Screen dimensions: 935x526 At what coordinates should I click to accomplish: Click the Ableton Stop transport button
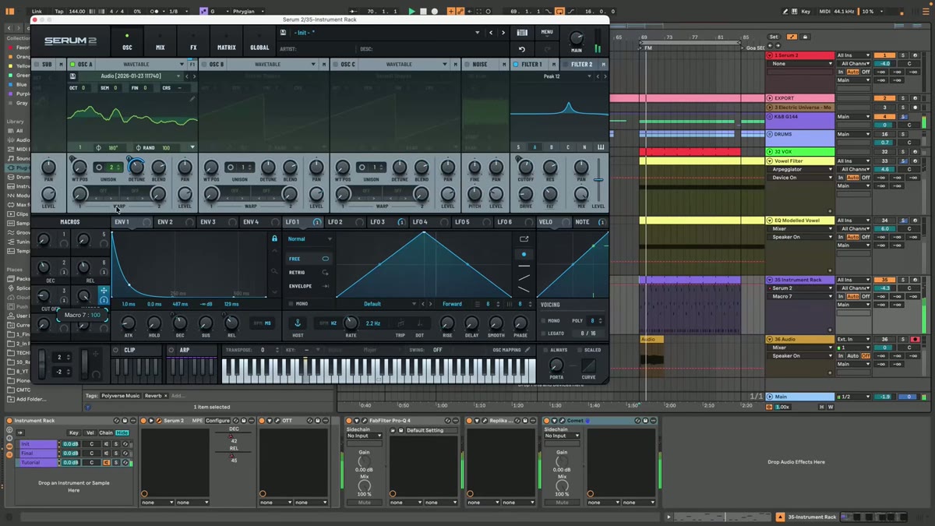(423, 12)
